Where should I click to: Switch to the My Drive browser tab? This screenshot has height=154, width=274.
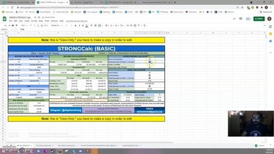pyautogui.click(x=86, y=3)
